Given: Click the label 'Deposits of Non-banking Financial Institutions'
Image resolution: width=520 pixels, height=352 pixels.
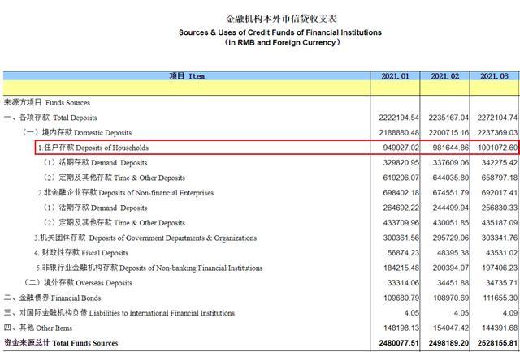Looking at the screenshot, I should click(x=191, y=268).
